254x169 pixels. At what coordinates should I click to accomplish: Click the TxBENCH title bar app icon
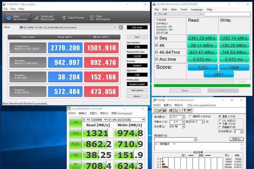(4, 4)
